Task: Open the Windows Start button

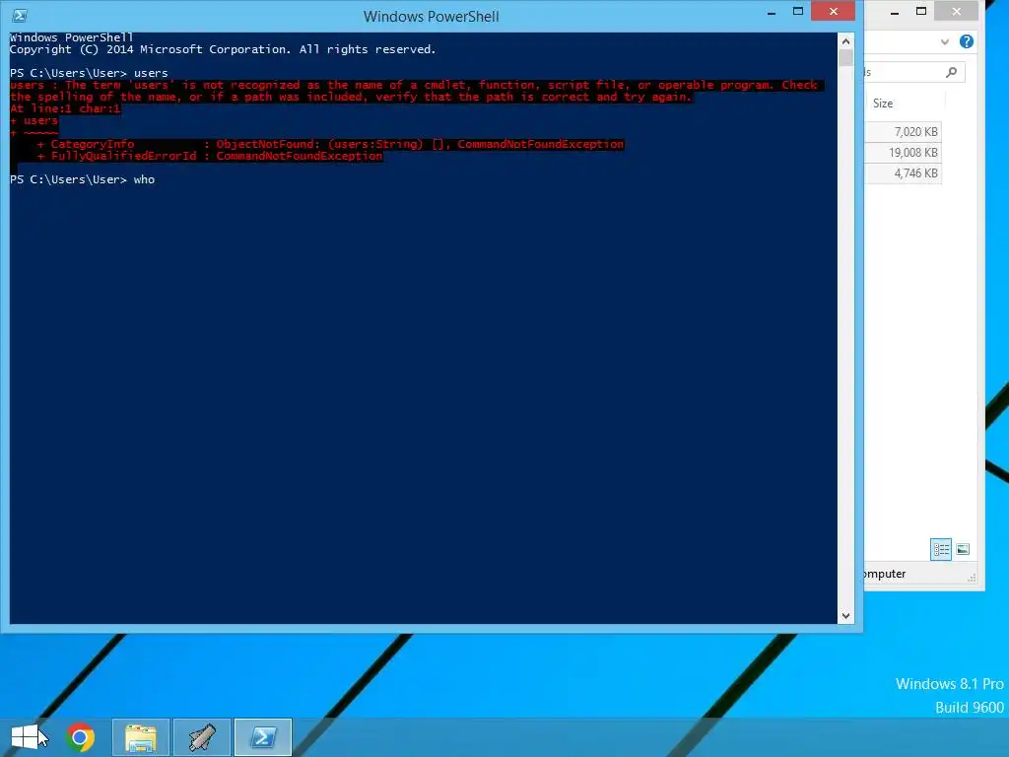Action: pos(25,737)
